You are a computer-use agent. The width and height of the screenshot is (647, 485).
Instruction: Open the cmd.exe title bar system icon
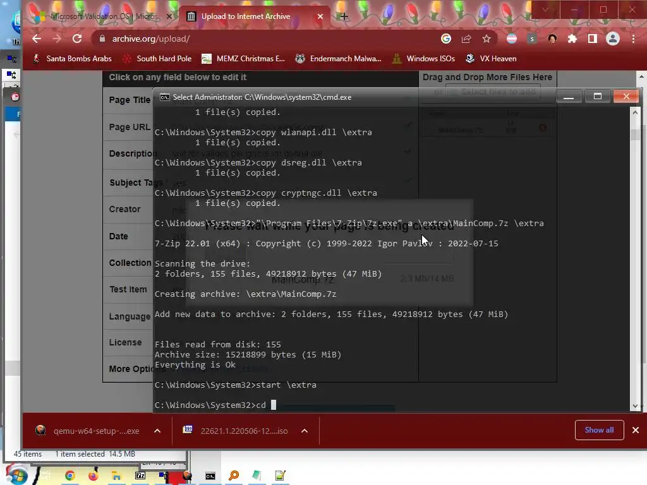[x=165, y=97]
